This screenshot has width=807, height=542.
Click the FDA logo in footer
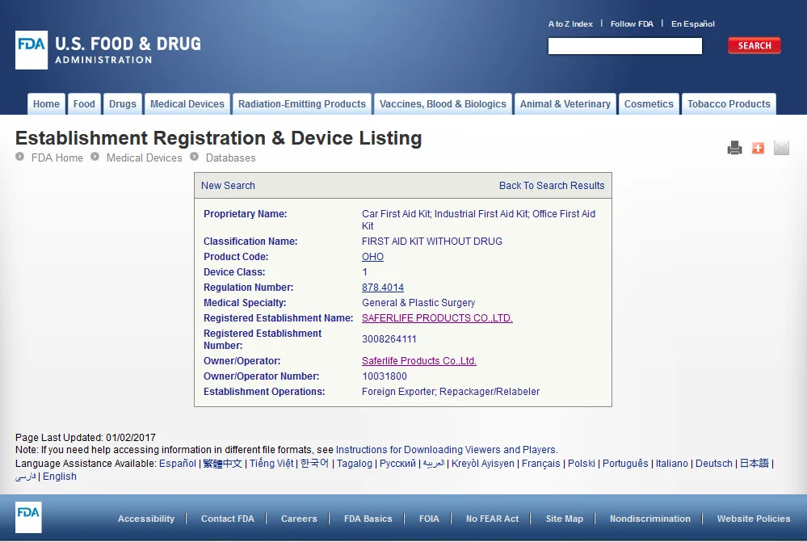28,518
